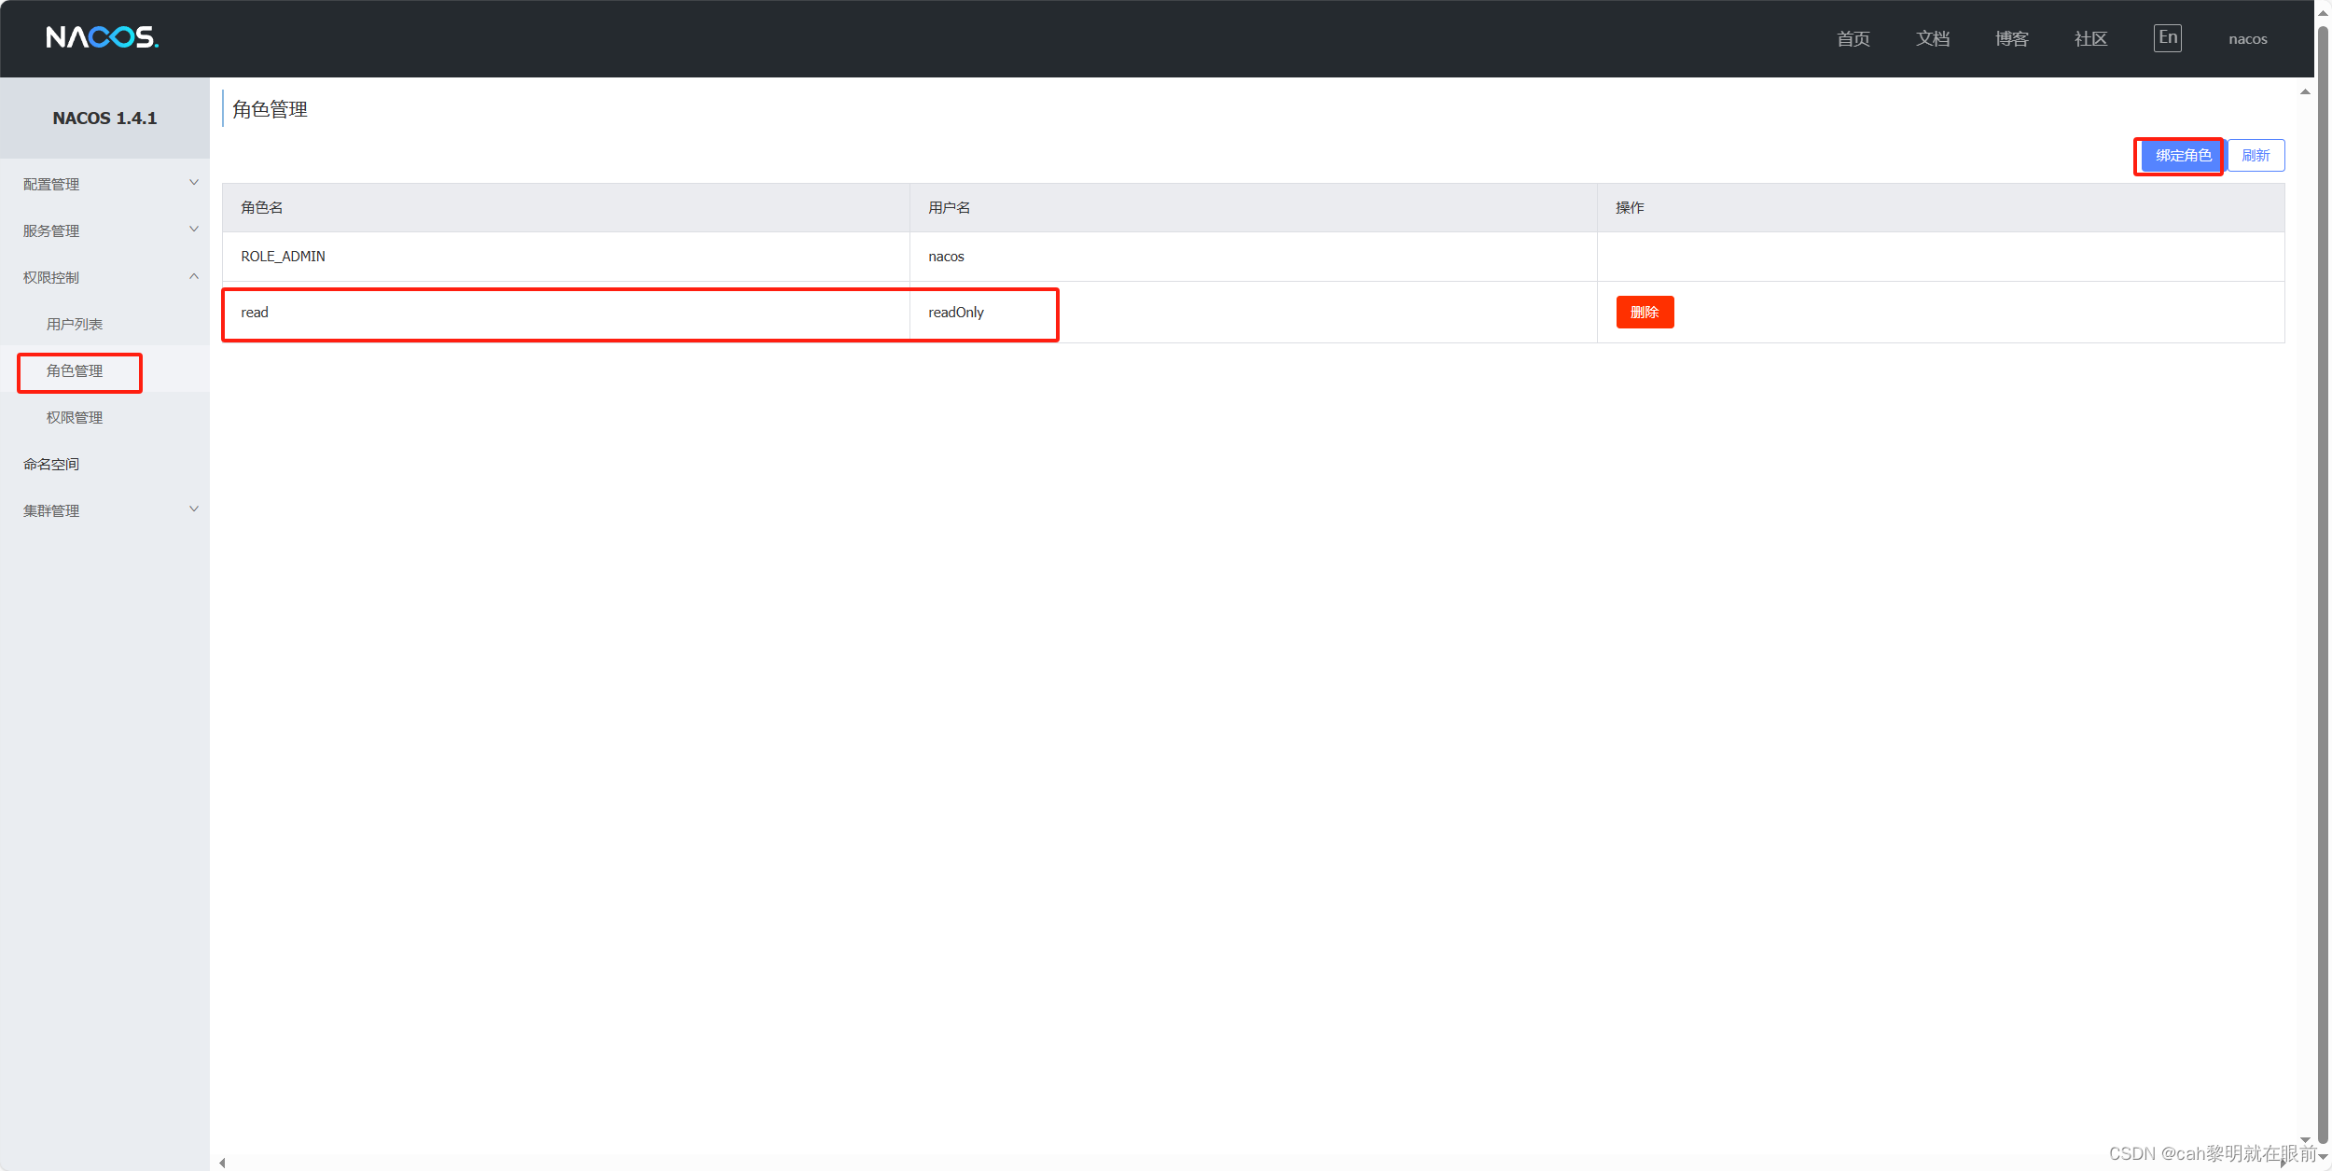Viewport: 2332px width, 1171px height.
Task: Open 文档 link in header
Action: point(1932,39)
